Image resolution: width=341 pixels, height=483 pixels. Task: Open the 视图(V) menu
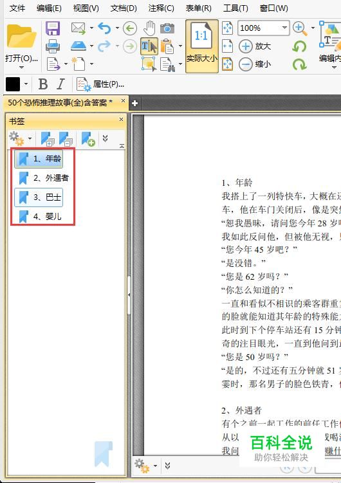[x=86, y=8]
